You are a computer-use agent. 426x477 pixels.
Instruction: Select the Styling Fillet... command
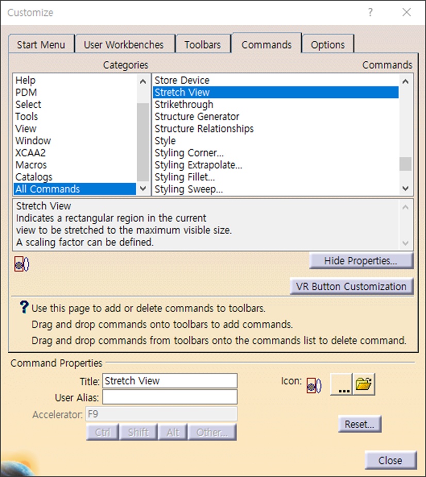(x=276, y=177)
